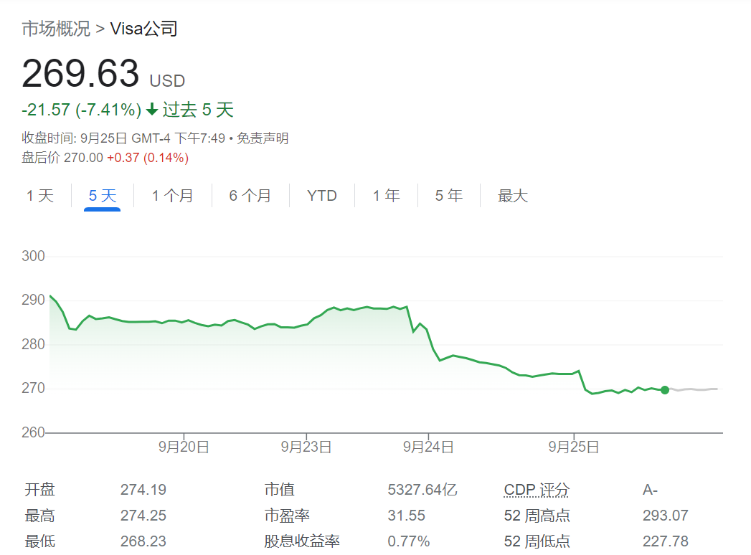Image resolution: width=751 pixels, height=555 pixels.
Task: Click the 9月25日 axis label
Action: [574, 447]
